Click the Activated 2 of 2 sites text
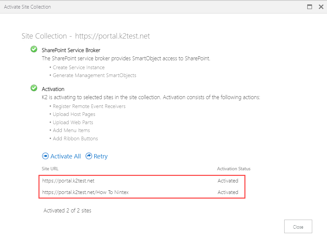 pos(67,210)
